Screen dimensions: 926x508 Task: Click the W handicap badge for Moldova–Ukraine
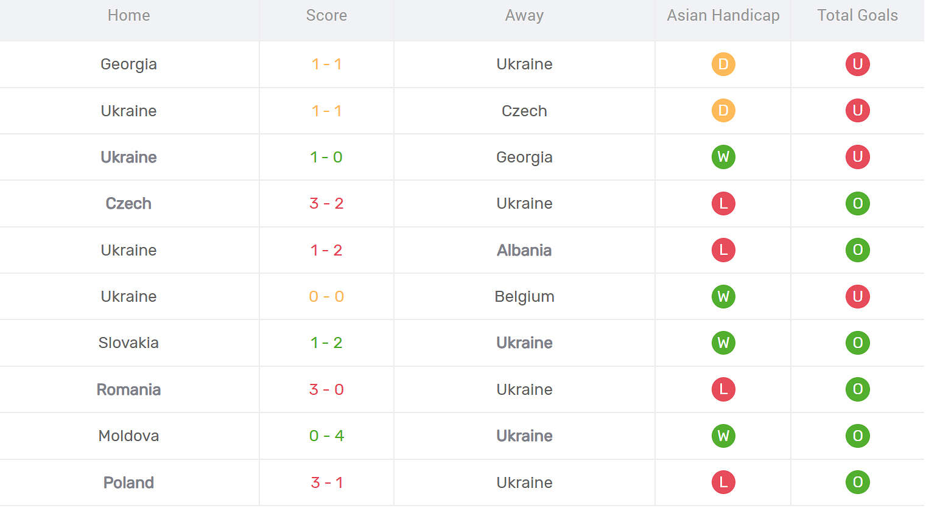(723, 436)
